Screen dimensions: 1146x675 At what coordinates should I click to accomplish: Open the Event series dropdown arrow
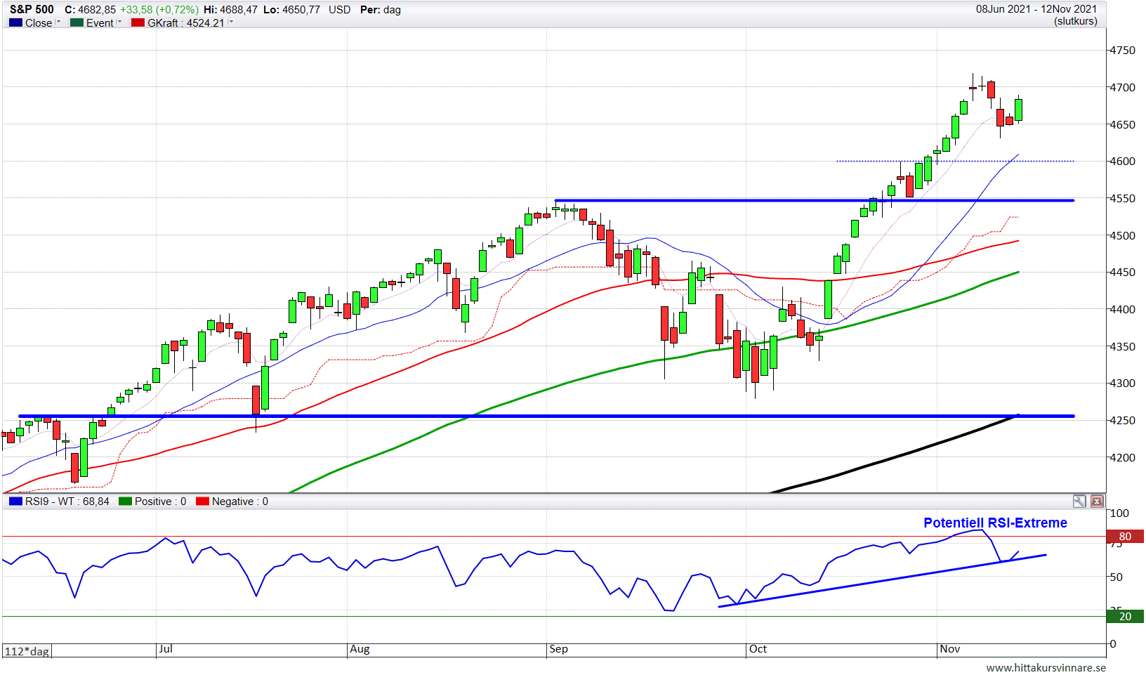coord(119,22)
